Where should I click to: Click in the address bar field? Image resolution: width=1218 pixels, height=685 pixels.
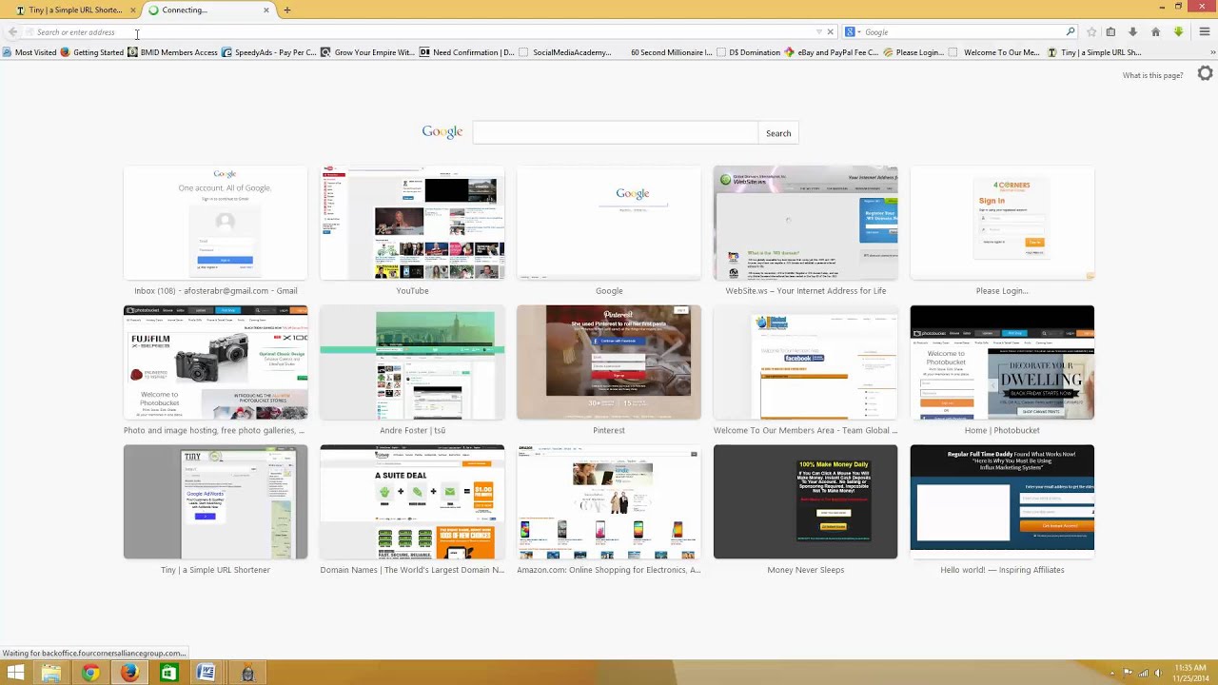tap(419, 32)
